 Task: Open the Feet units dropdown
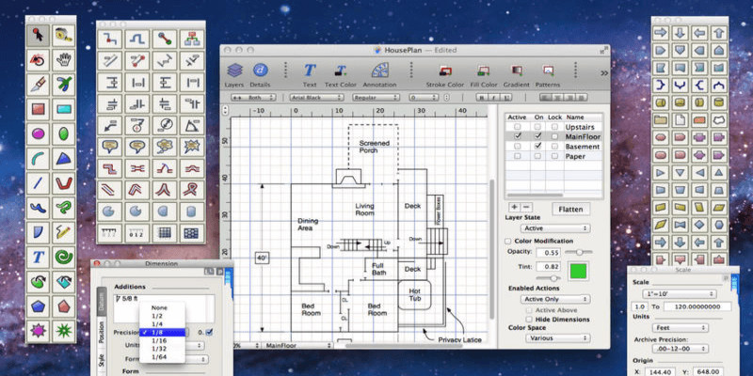click(x=681, y=328)
